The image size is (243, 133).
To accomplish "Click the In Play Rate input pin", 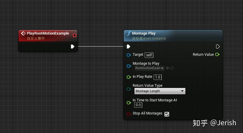I will coord(129,77).
